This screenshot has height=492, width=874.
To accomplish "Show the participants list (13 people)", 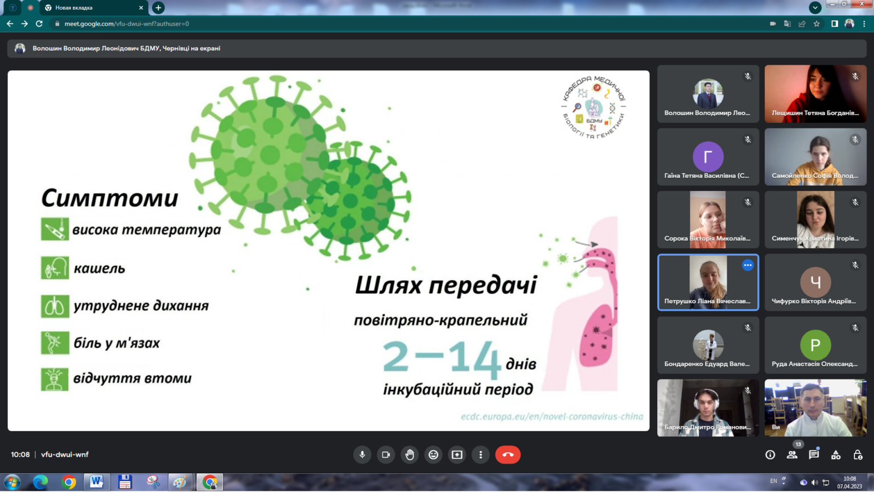I will tap(792, 455).
